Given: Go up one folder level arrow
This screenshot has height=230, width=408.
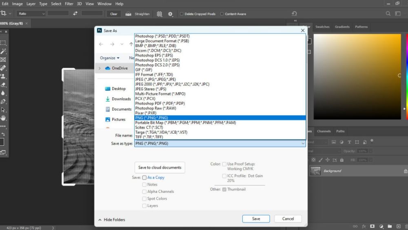Looking at the screenshot, I should click(x=131, y=44).
